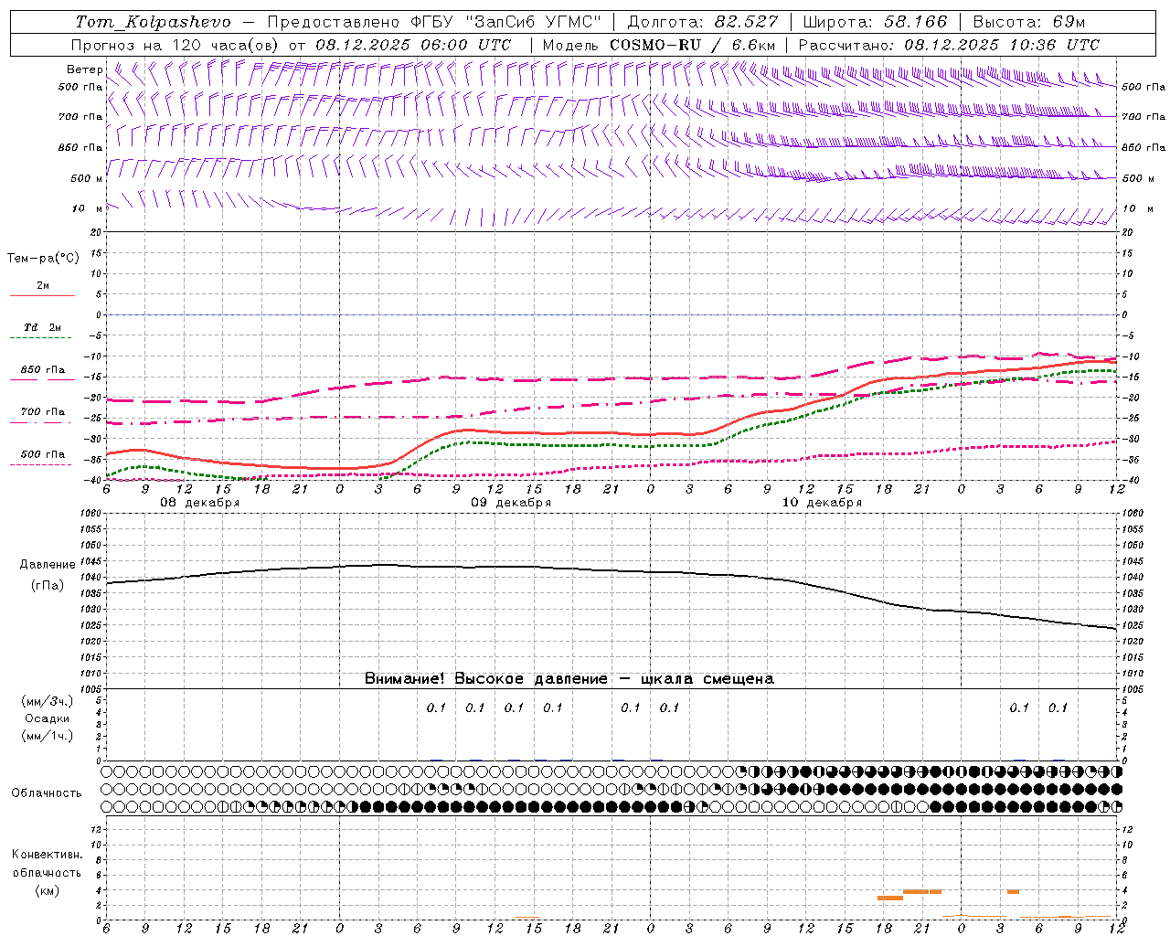
Task: Click the Давление pressure panel label
Action: tap(48, 565)
